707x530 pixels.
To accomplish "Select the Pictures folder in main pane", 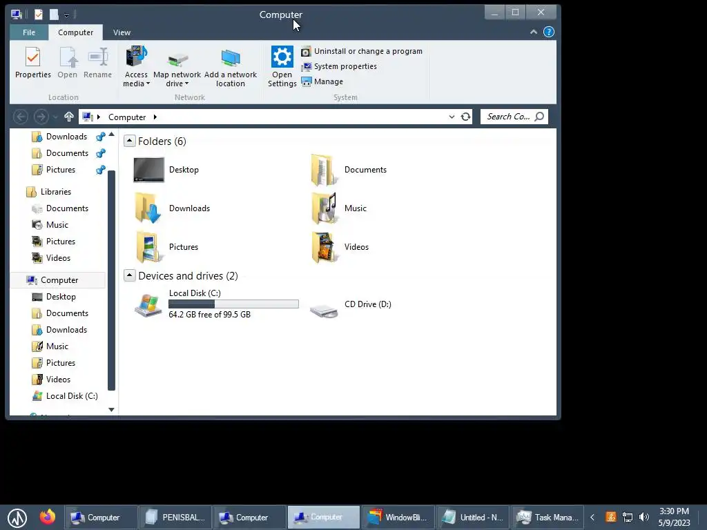I will point(166,247).
